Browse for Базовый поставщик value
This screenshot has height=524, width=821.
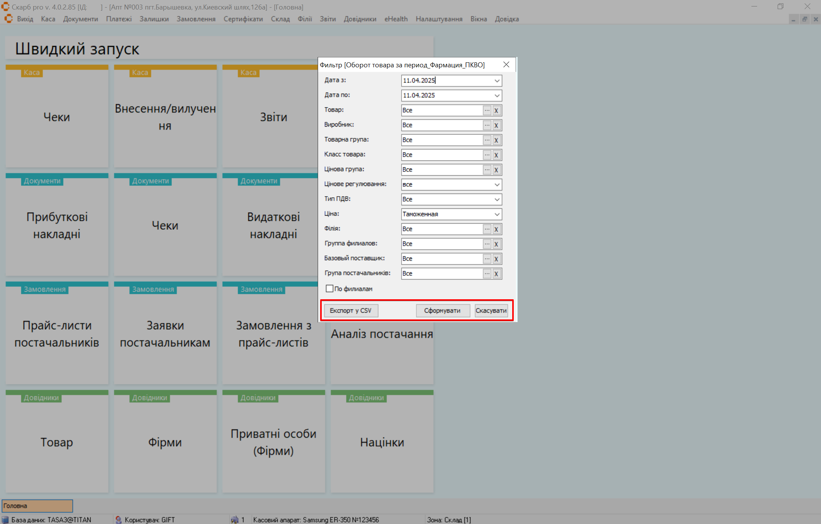[487, 259]
